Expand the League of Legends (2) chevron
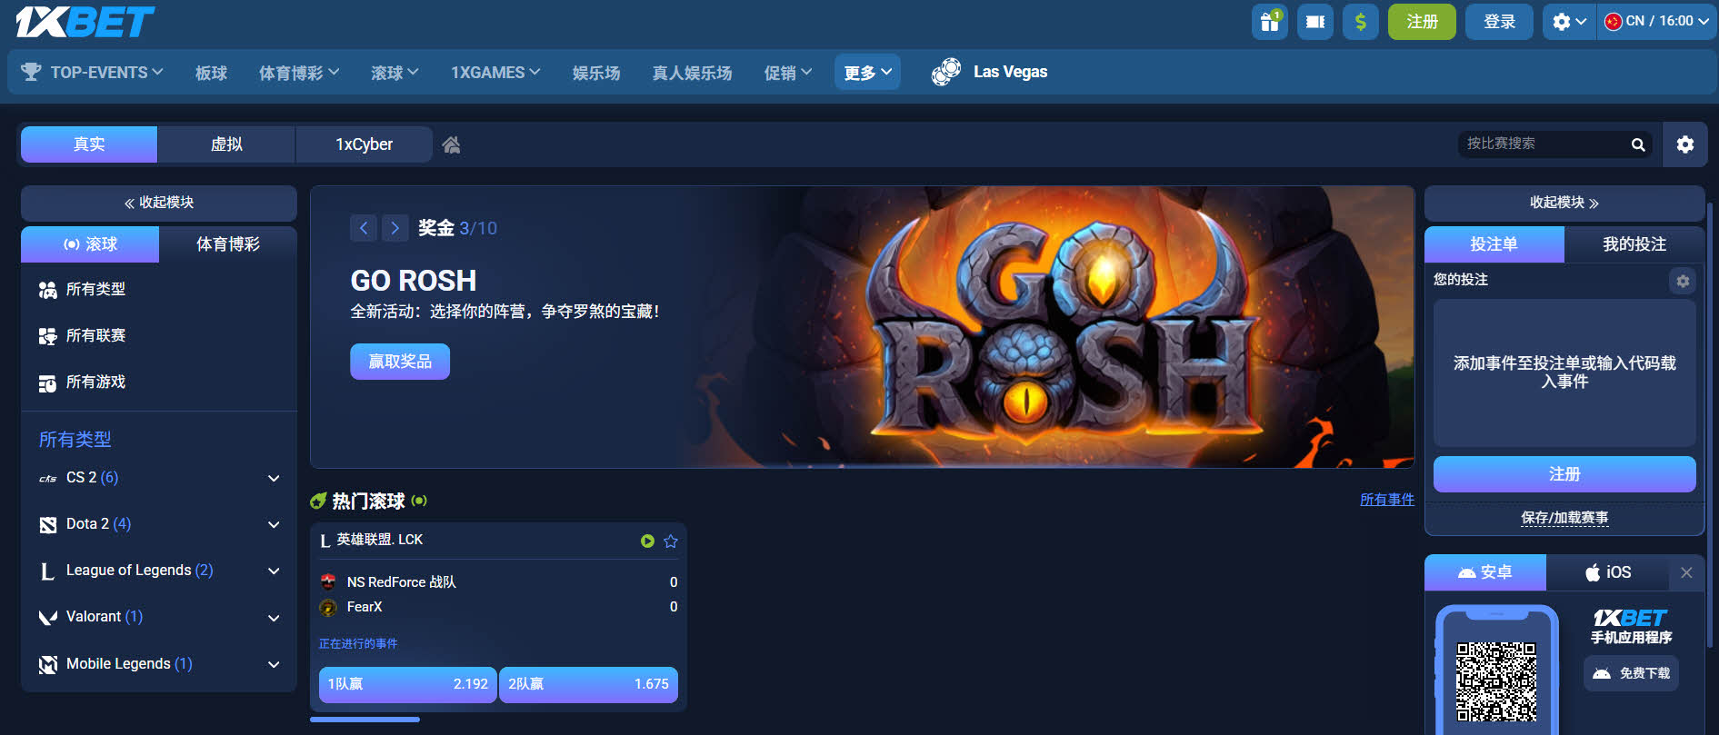The width and height of the screenshot is (1719, 735). coord(274,571)
